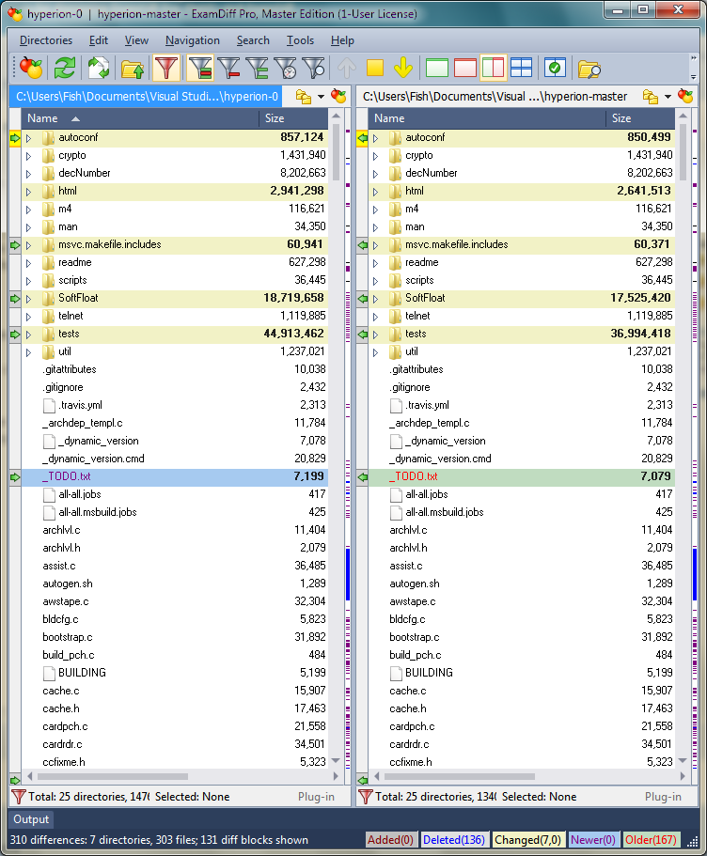Click the left pane vertical scrollbar thumb

[336, 152]
